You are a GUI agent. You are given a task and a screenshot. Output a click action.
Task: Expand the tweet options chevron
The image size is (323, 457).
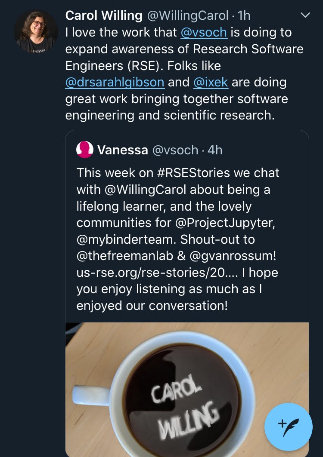pos(305,15)
